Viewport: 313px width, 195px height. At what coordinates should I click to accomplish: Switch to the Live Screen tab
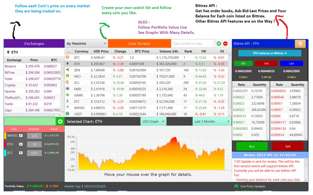click(x=139, y=44)
